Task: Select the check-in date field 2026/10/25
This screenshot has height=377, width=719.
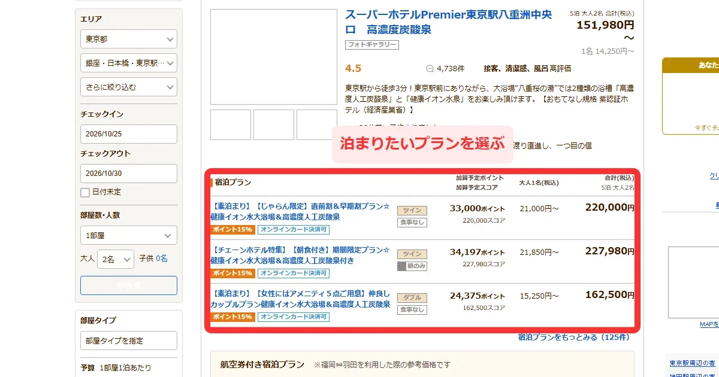Action: 129,134
